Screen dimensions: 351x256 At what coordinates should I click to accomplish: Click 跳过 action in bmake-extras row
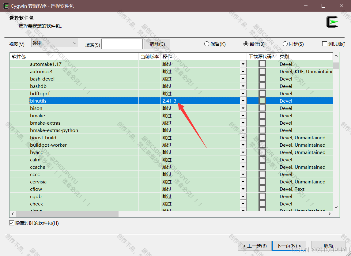pyautogui.click(x=167, y=123)
